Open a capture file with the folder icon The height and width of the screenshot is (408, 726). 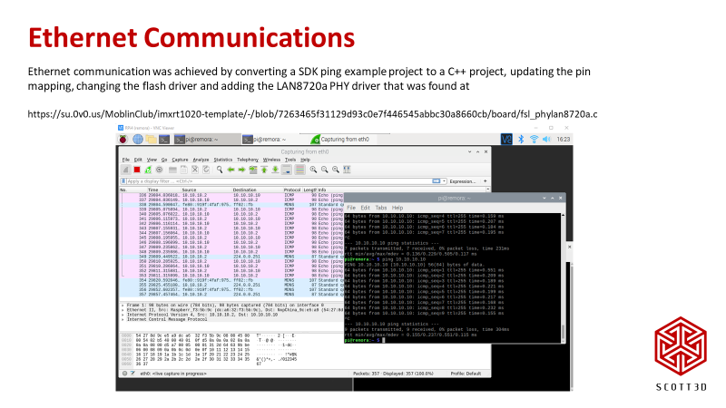coord(172,170)
